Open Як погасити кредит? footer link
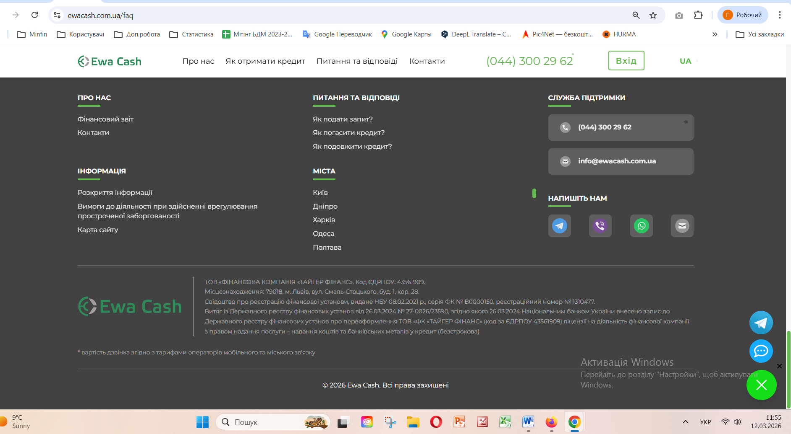This screenshot has height=434, width=791. pyautogui.click(x=348, y=133)
